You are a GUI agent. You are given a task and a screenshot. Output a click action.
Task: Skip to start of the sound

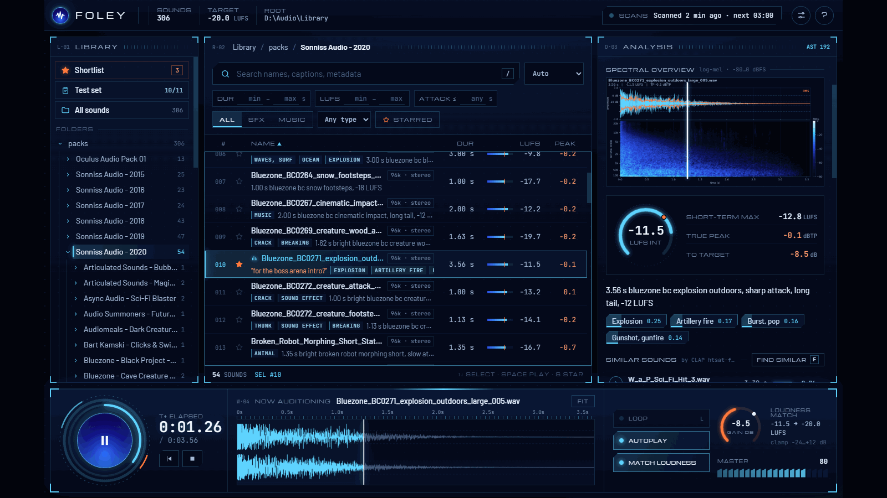coord(169,459)
